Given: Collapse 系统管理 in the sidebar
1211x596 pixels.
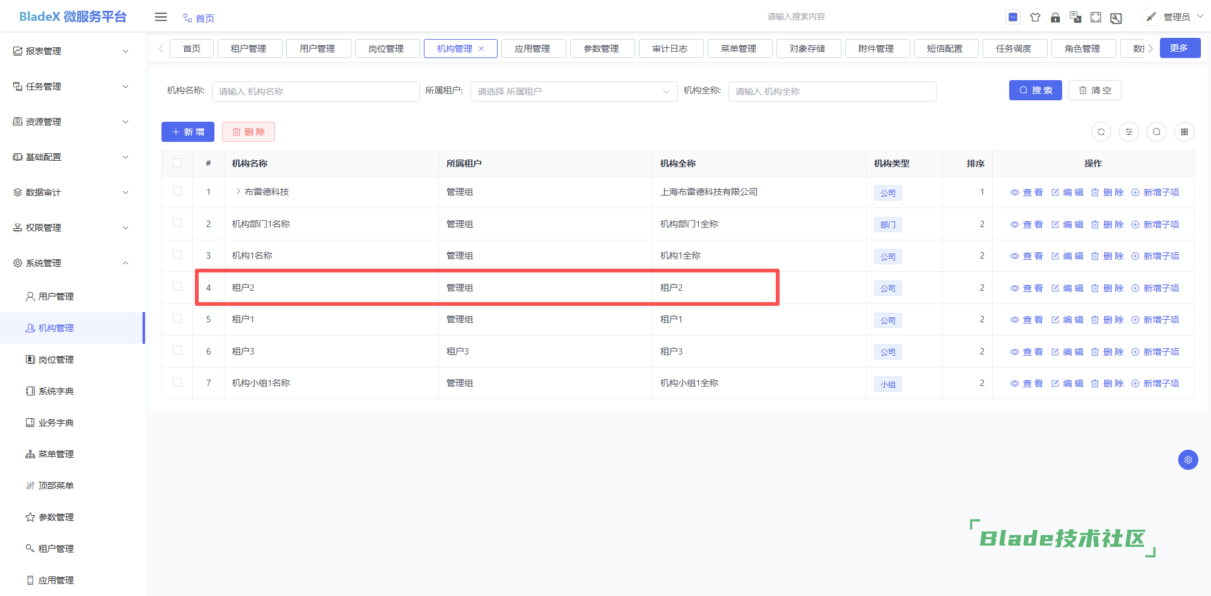Looking at the screenshot, I should tap(73, 263).
